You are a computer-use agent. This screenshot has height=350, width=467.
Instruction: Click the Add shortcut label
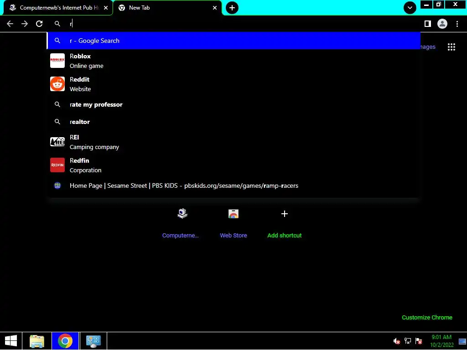285,236
